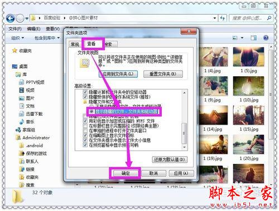
Task: Select 显示隐藏的文件、文件夹和驱动器 radio button
Action: (92, 111)
